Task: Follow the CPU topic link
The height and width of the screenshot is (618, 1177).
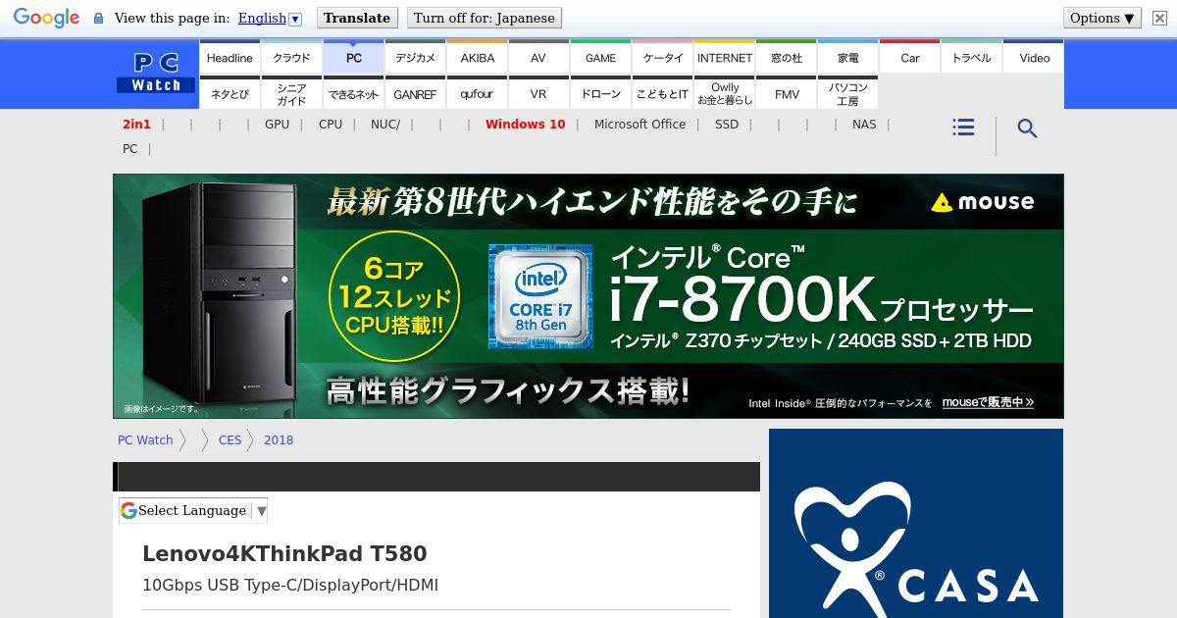Action: tap(331, 124)
